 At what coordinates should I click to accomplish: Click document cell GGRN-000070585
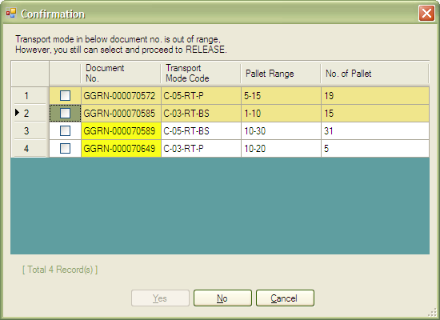[x=121, y=114]
